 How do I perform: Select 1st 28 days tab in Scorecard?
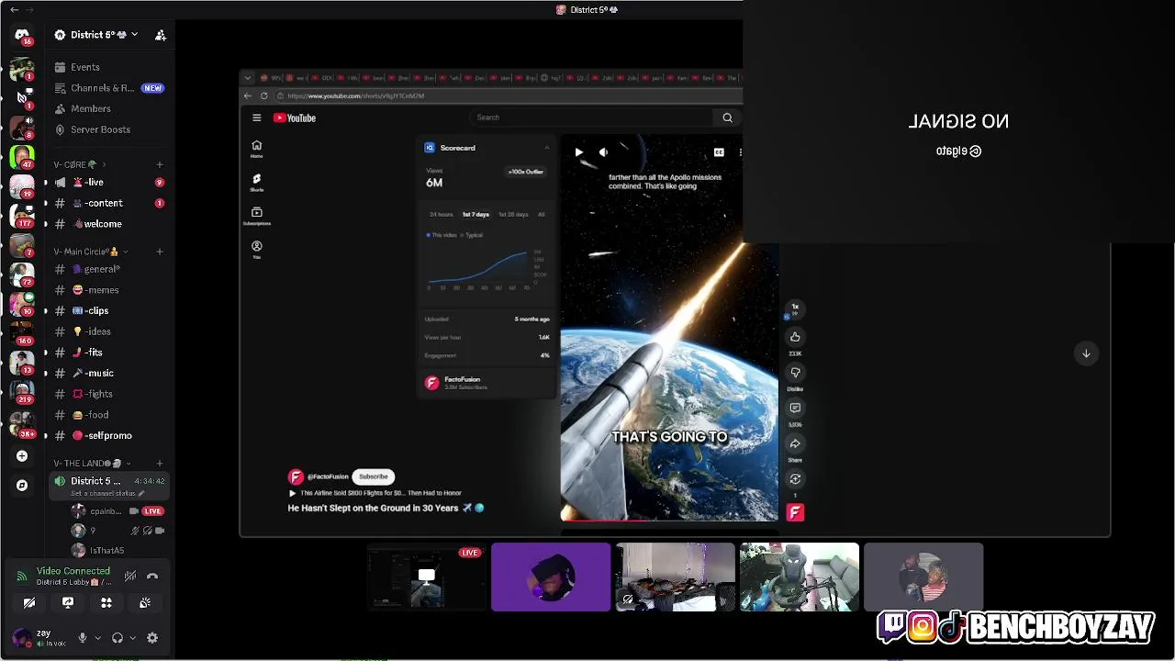click(513, 214)
